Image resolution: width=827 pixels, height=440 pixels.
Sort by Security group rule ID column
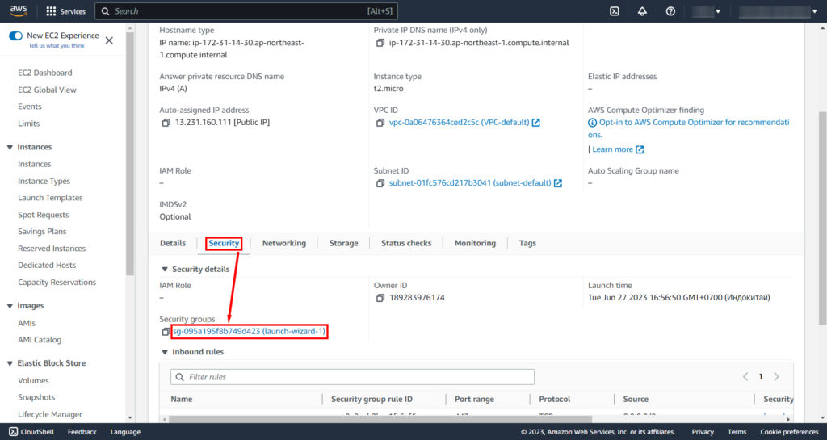(x=372, y=399)
